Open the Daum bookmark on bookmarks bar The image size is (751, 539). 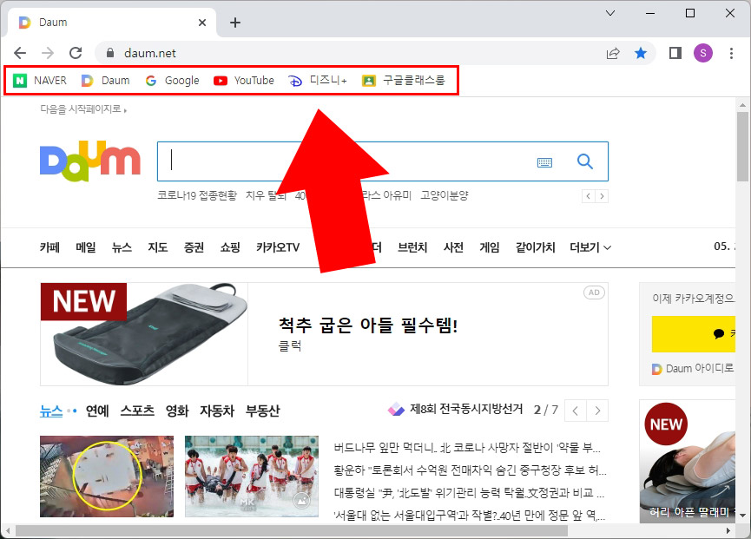[x=105, y=80]
